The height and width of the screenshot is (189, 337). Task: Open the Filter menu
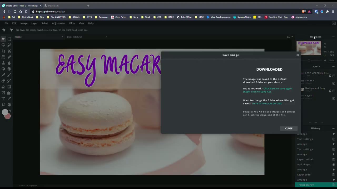click(x=72, y=23)
